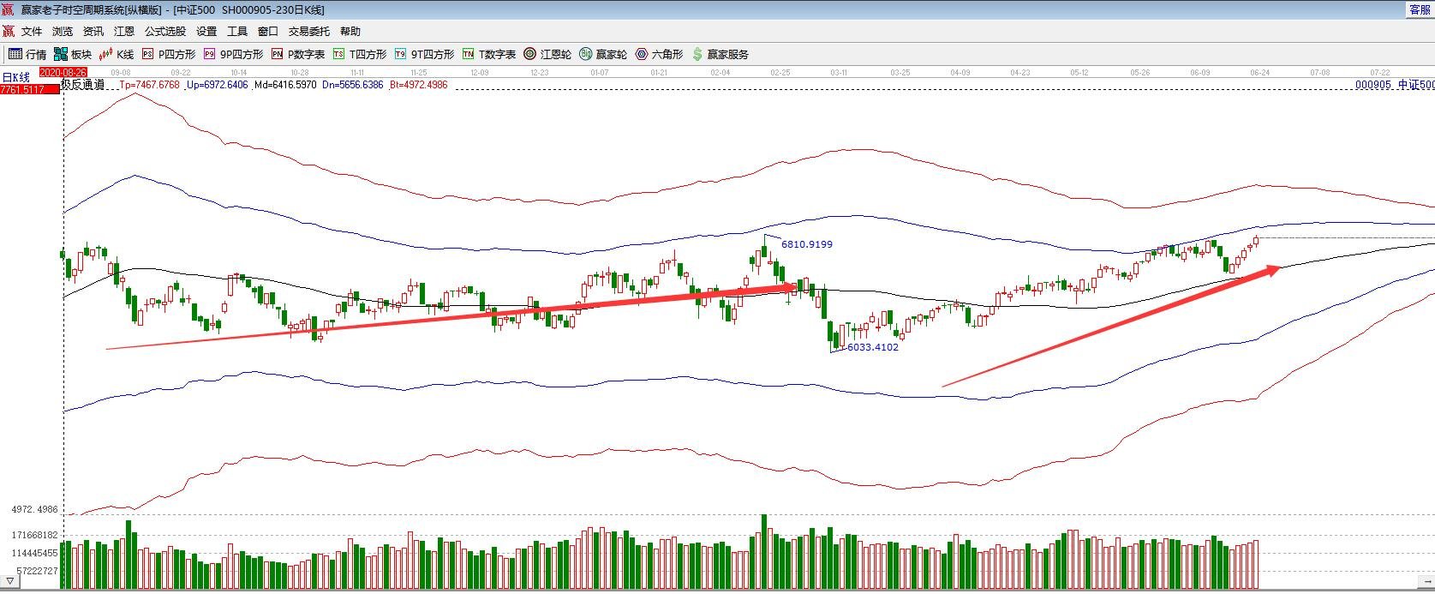Click the 6033.4102 low price annotation
Screen dimensions: 1435x594
tap(873, 347)
